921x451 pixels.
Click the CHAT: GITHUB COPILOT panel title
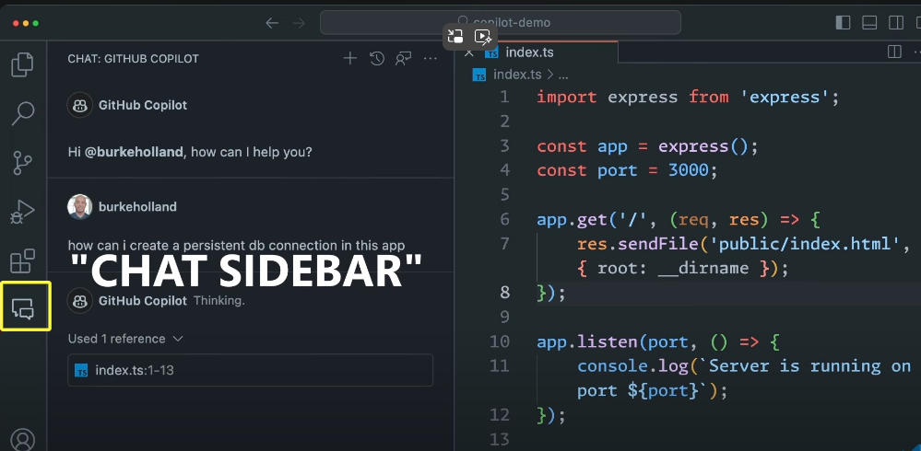click(x=134, y=59)
